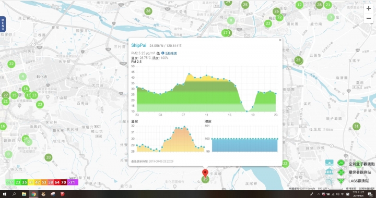Select the sensor marker showing 26
The width and height of the screenshot is (376, 198).
276,11
